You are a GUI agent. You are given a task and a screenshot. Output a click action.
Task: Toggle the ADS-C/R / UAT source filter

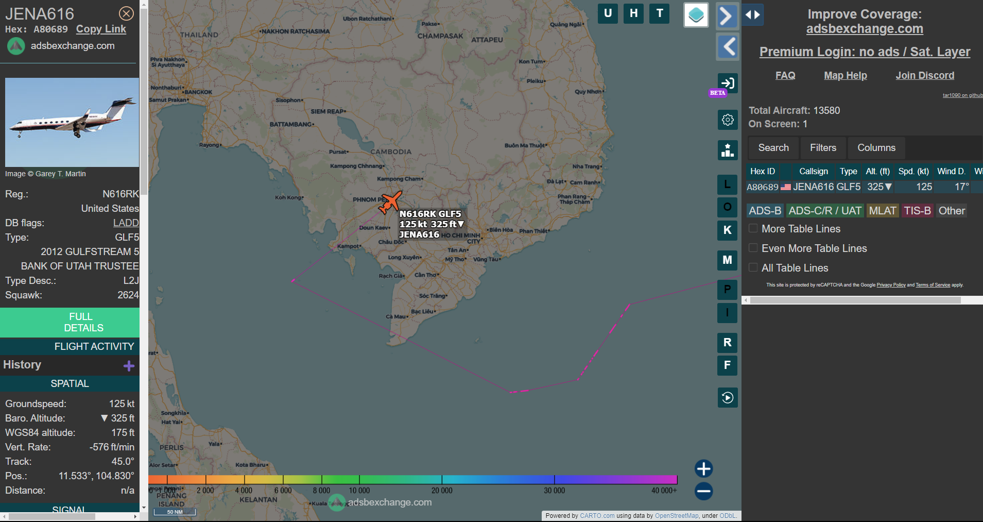(825, 211)
